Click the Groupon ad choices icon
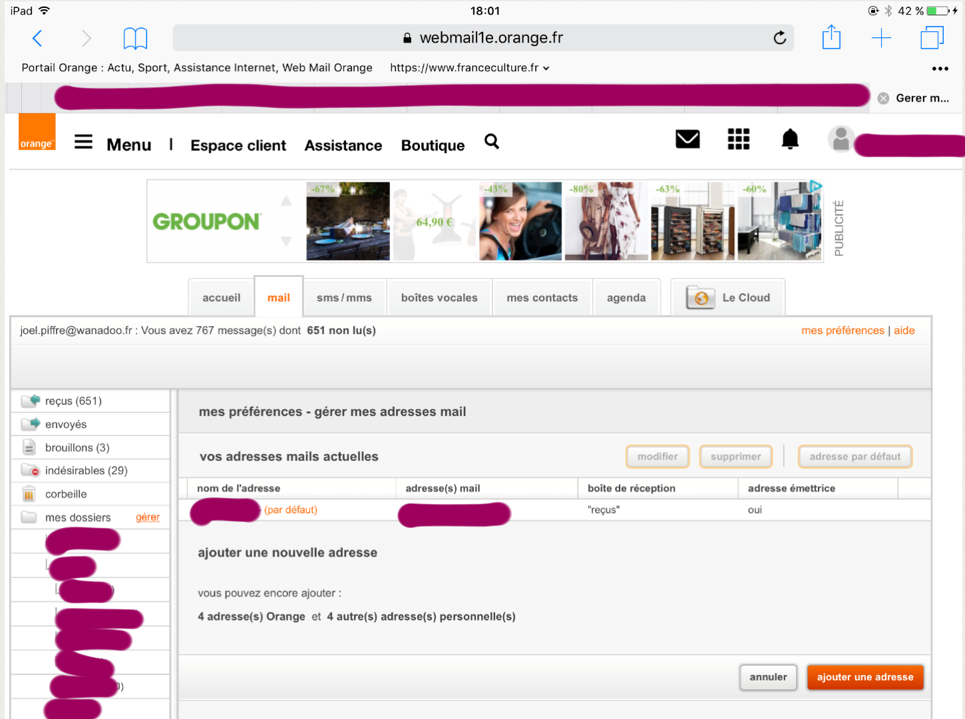The width and height of the screenshot is (965, 719). pyautogui.click(x=816, y=186)
